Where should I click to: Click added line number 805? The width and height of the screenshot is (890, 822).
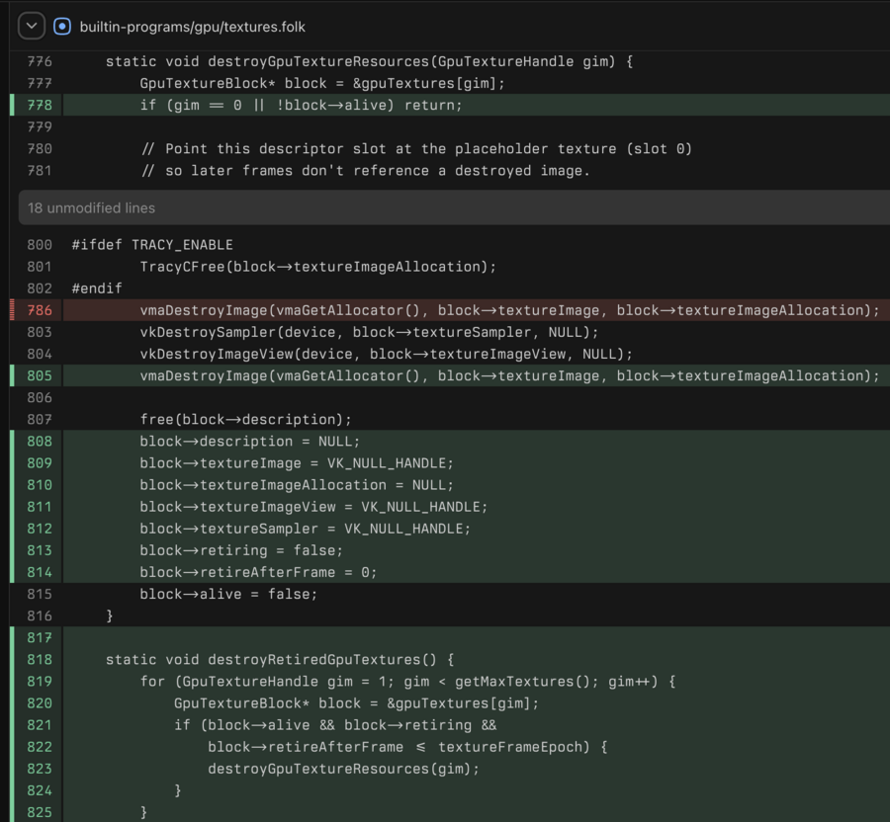tap(40, 375)
